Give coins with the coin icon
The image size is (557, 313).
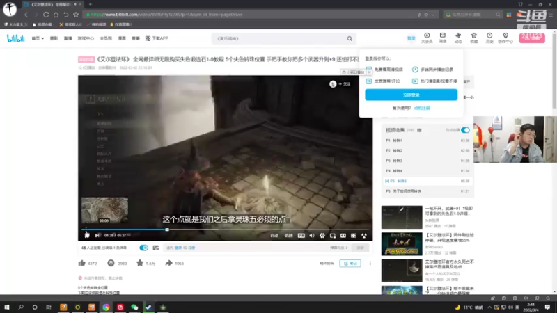111,263
